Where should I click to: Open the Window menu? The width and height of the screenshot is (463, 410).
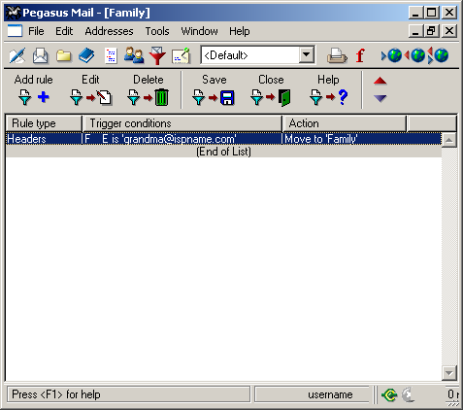[x=199, y=31]
